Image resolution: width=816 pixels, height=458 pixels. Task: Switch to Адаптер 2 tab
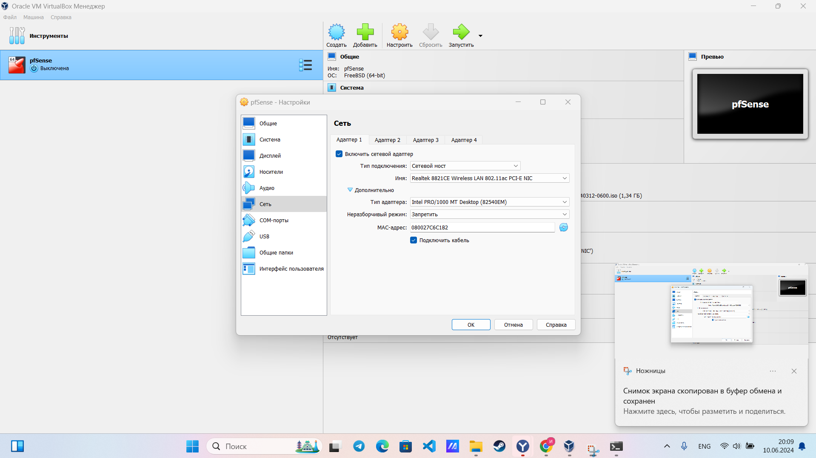(x=387, y=140)
